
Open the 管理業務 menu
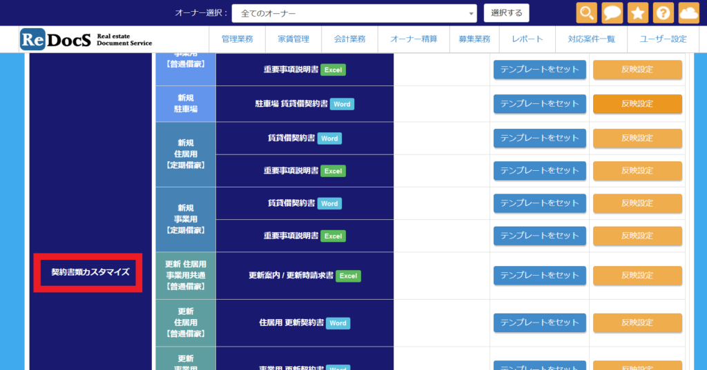(238, 39)
